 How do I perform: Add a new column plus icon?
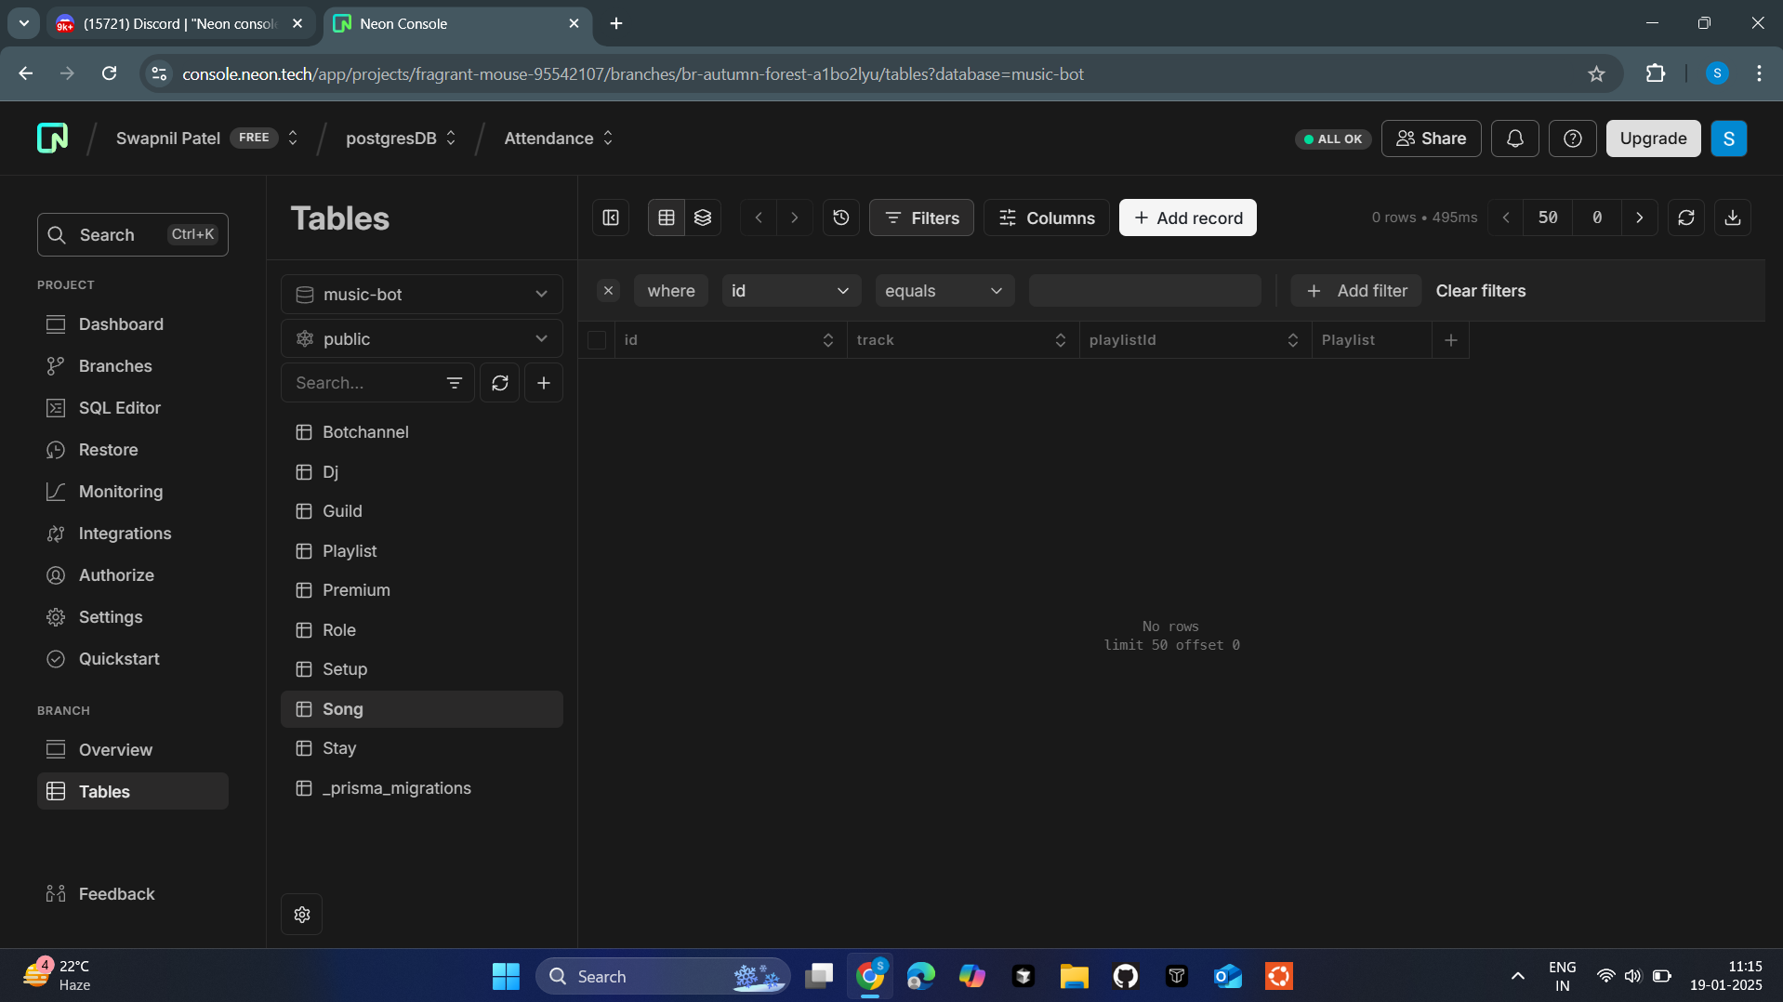[x=1451, y=340]
